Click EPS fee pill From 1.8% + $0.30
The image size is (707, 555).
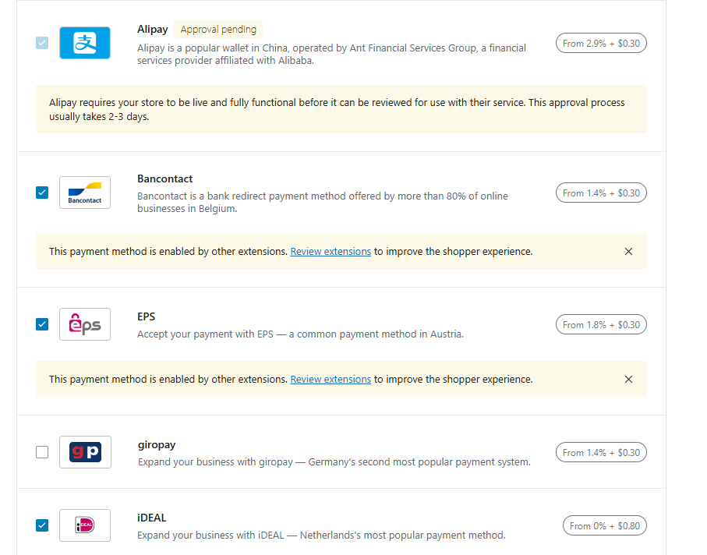[601, 324]
